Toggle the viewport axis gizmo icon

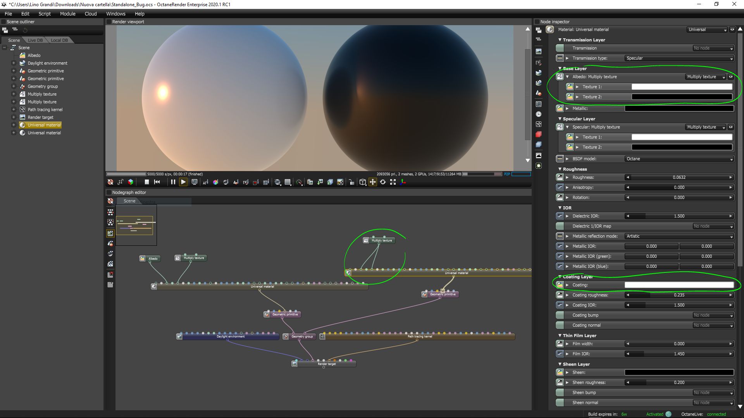403,182
